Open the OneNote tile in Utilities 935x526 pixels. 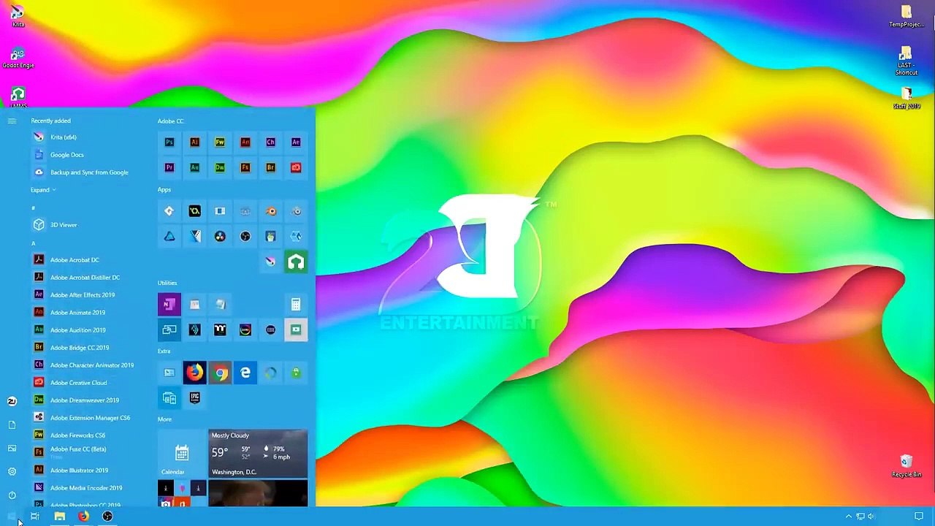tap(169, 304)
